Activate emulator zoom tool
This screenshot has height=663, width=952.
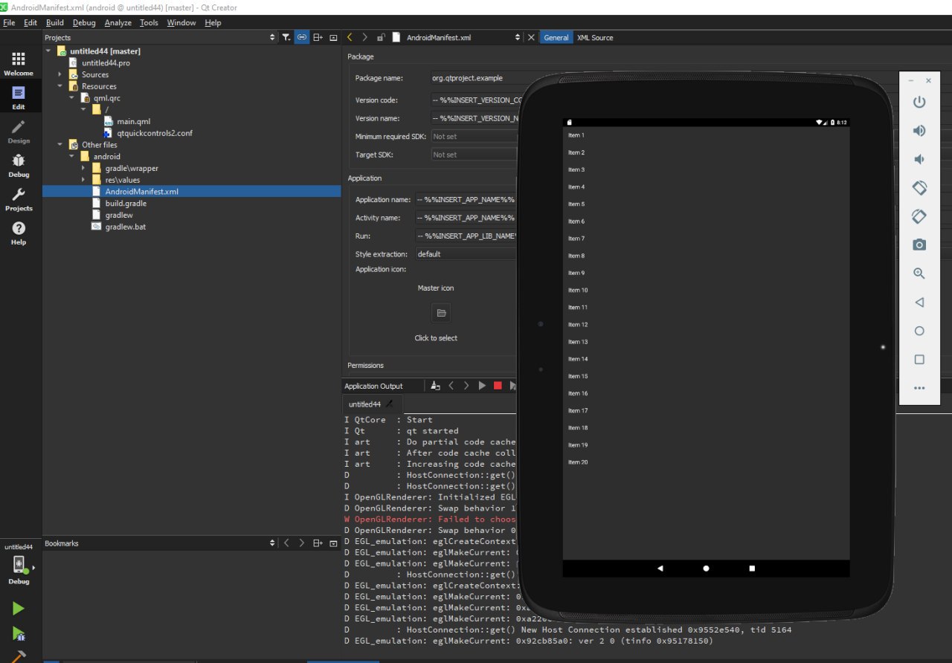919,274
